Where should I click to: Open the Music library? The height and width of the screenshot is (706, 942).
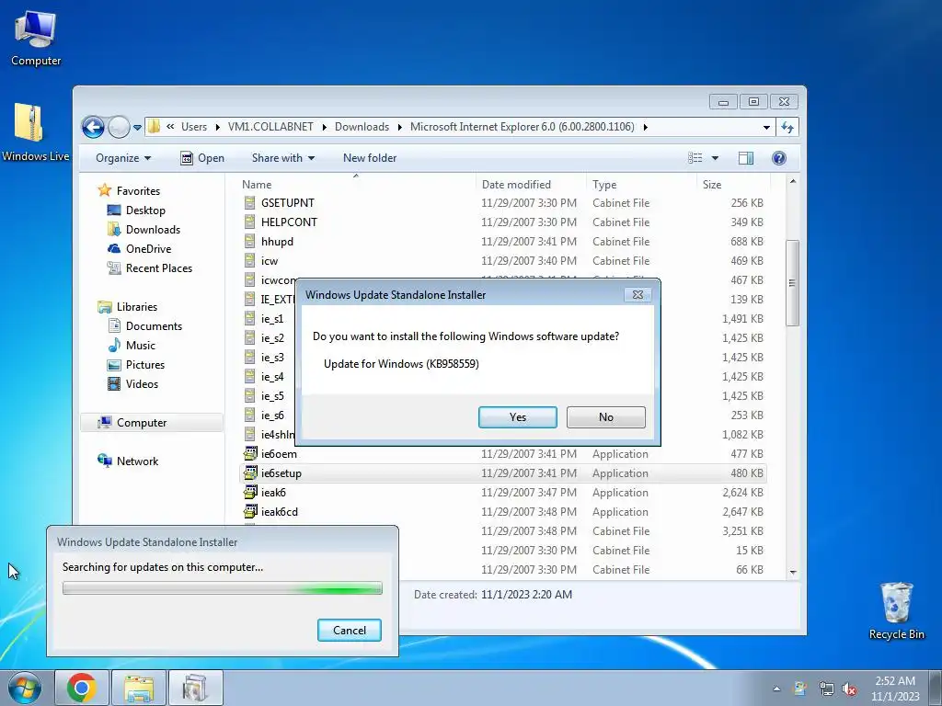[140, 346]
